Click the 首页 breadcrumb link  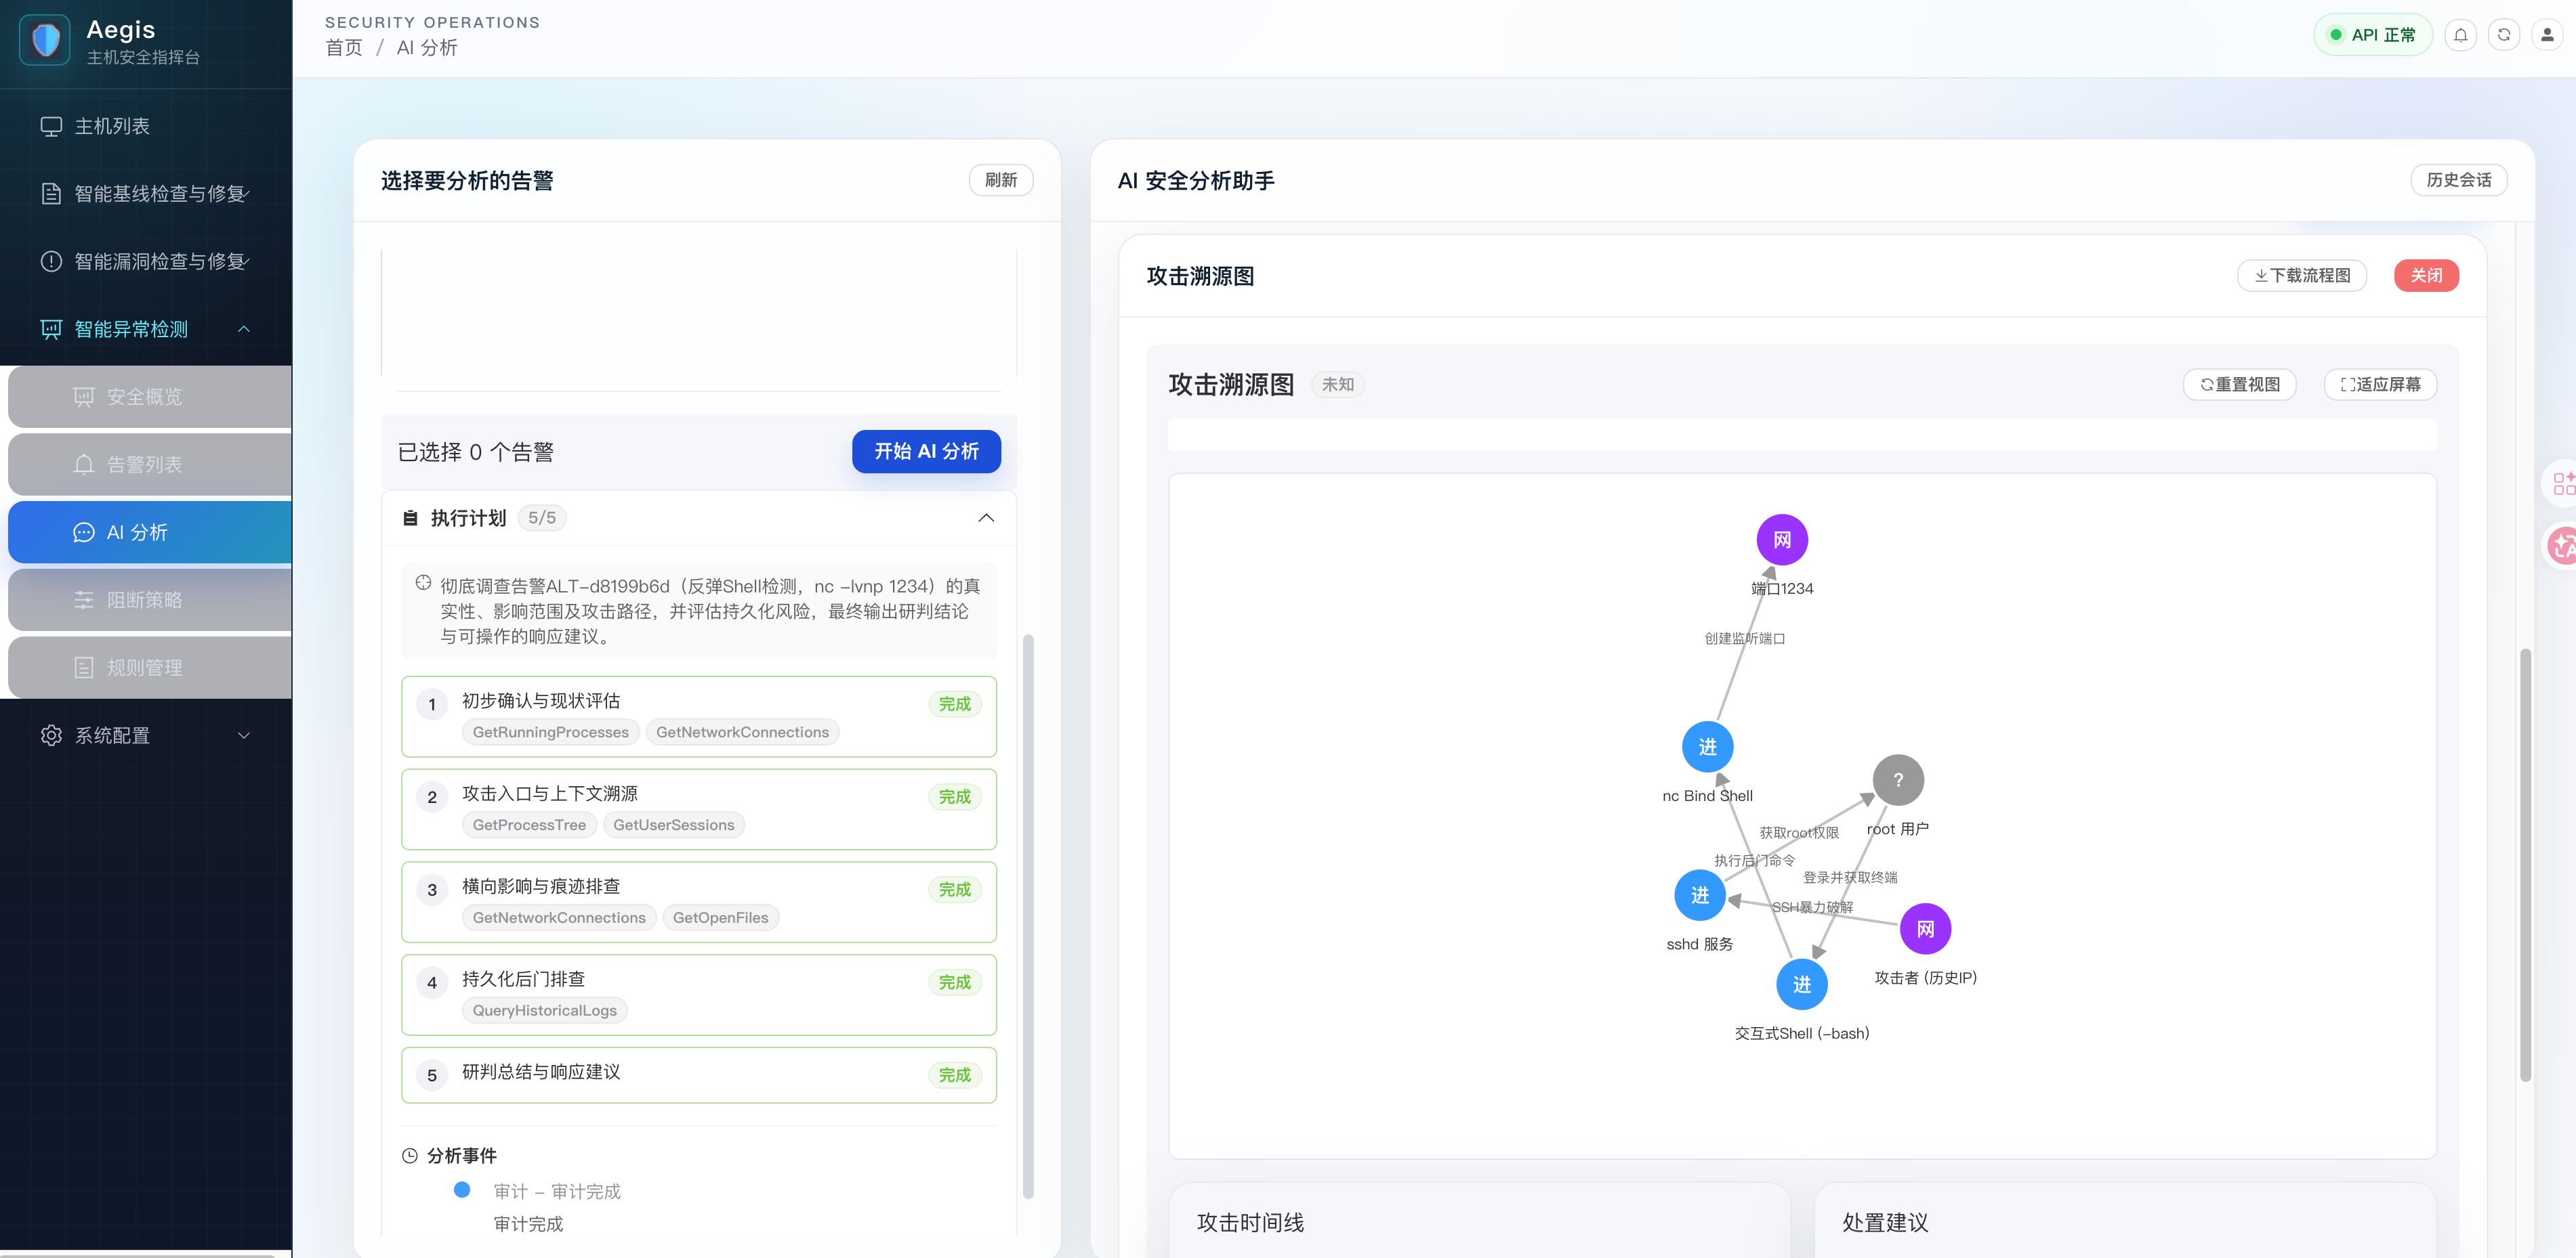tap(344, 48)
